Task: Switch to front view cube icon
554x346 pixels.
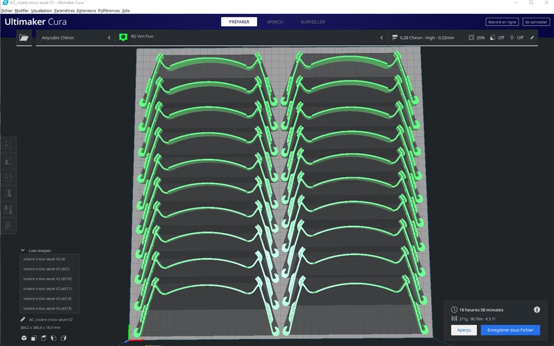Action: (x=34, y=338)
